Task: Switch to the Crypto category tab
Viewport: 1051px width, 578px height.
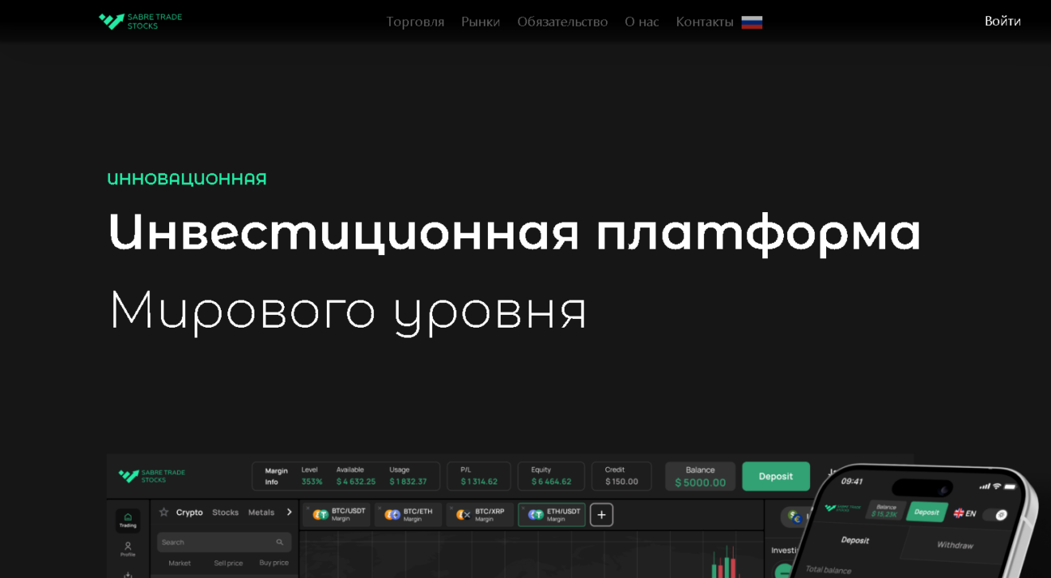Action: click(190, 512)
